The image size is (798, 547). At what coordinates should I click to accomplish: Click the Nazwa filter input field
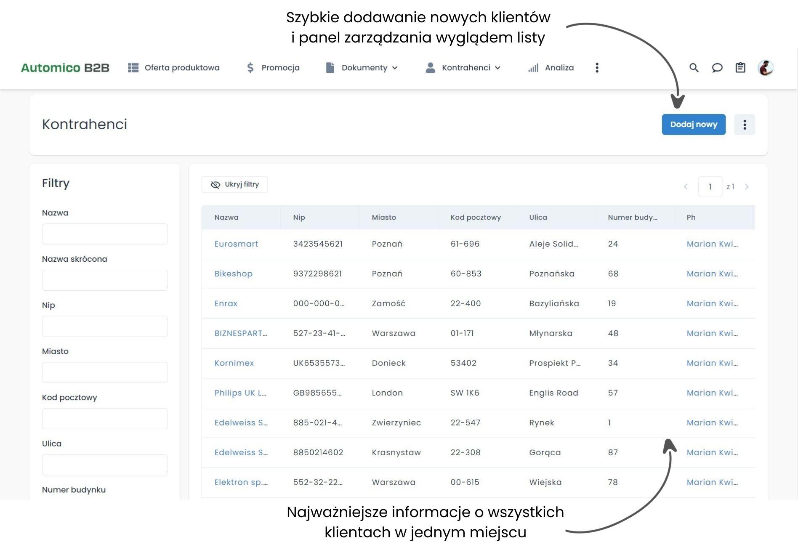(x=105, y=234)
